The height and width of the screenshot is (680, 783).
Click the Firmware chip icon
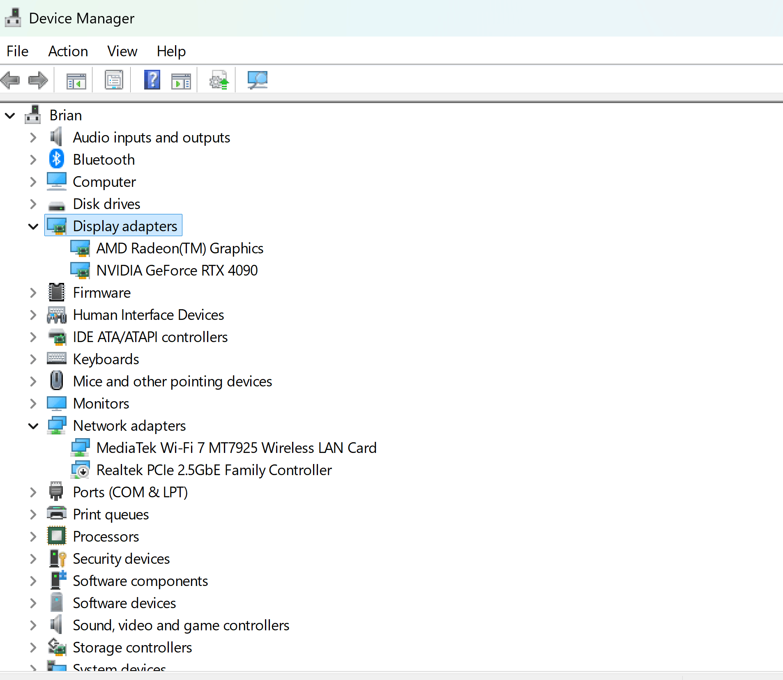coord(57,292)
